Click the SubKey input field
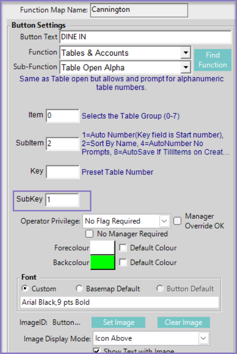Screen dimensions: 237x354 (x=63, y=200)
